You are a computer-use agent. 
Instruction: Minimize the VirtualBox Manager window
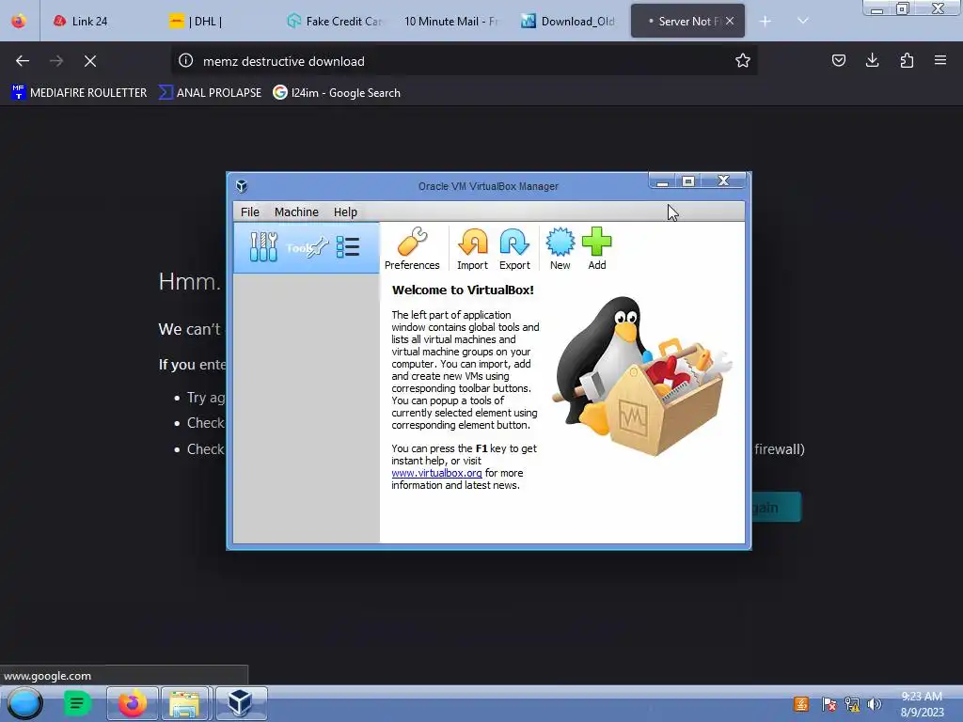click(x=662, y=181)
